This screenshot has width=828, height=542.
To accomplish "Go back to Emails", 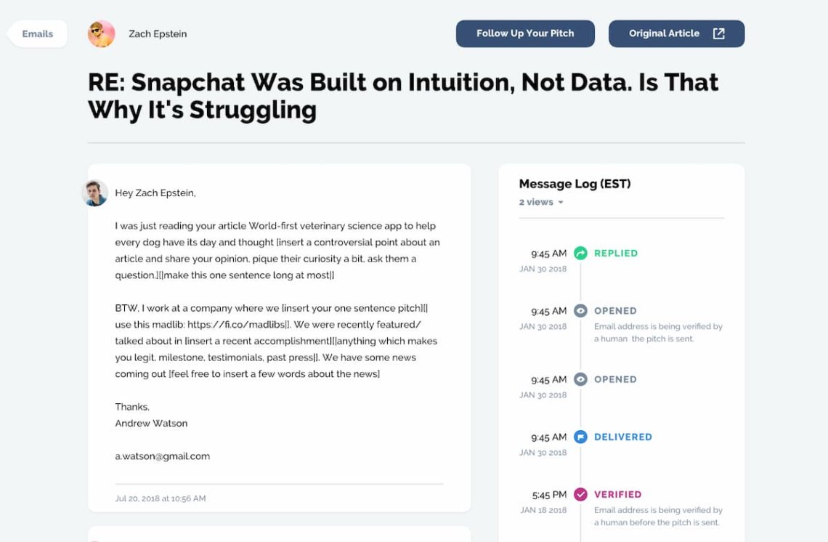I will pos(37,34).
